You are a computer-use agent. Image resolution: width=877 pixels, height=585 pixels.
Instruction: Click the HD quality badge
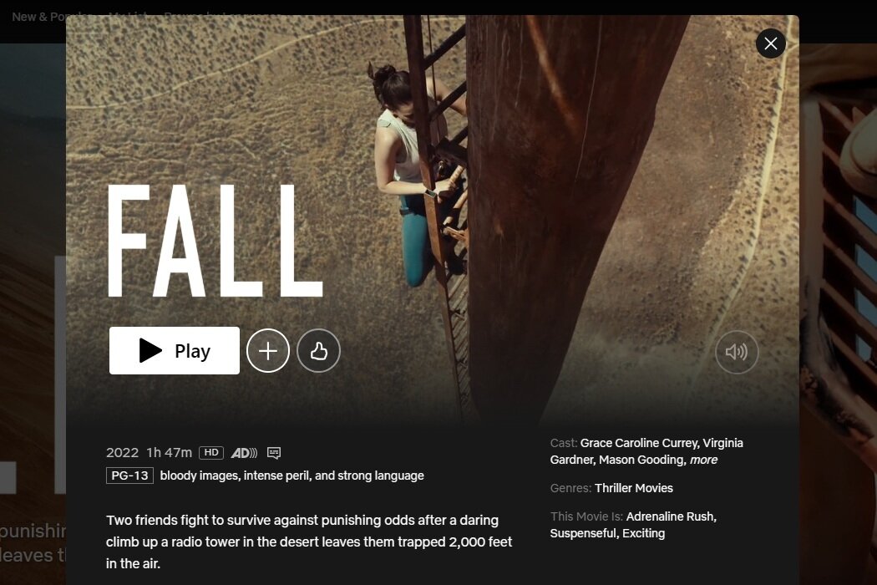(x=210, y=453)
